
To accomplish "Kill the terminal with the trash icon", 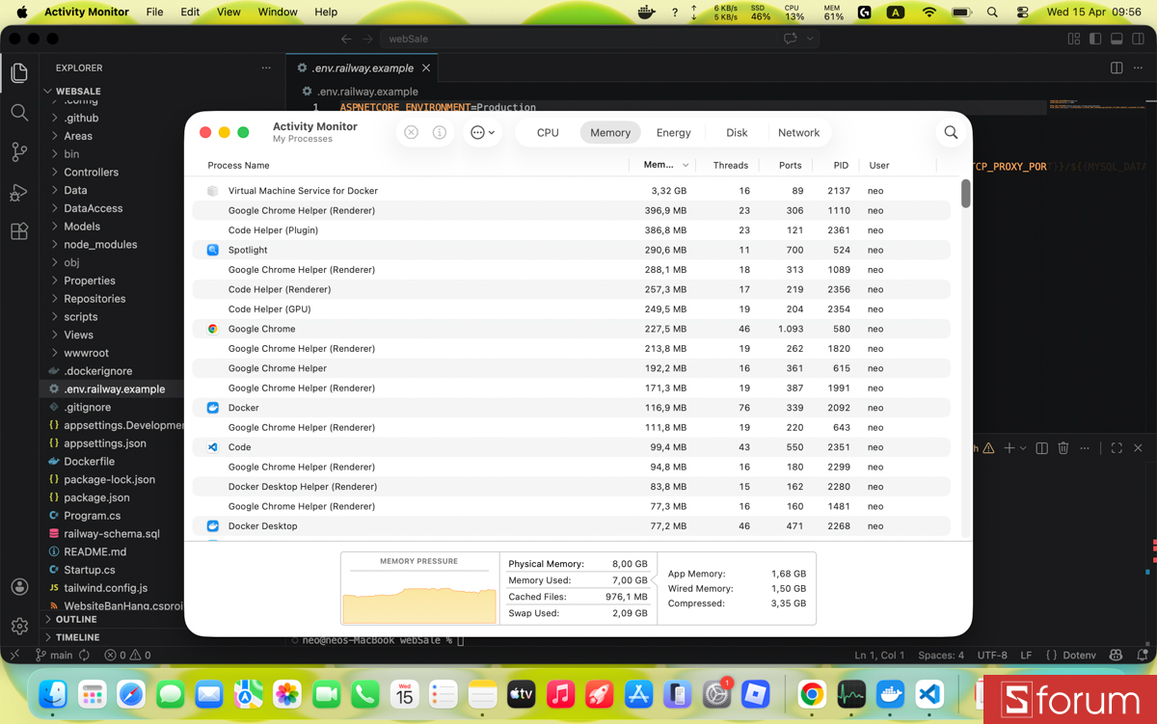I will (x=1063, y=447).
